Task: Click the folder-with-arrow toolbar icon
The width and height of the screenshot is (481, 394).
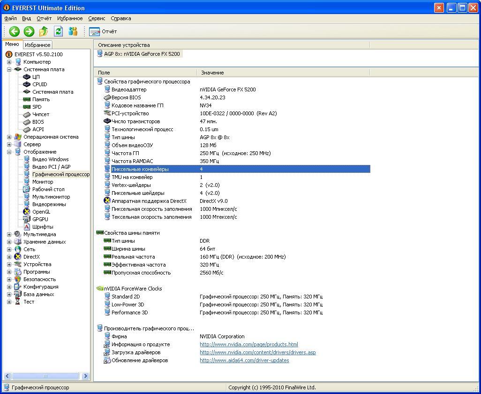Action: point(43,31)
